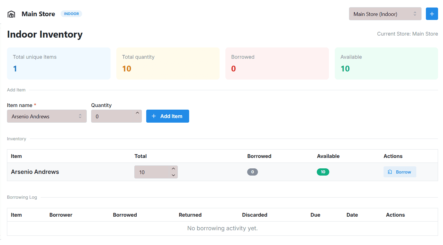The width and height of the screenshot is (443, 245).
Task: Expand the Quantity field dropdown arrow
Action: (137, 113)
